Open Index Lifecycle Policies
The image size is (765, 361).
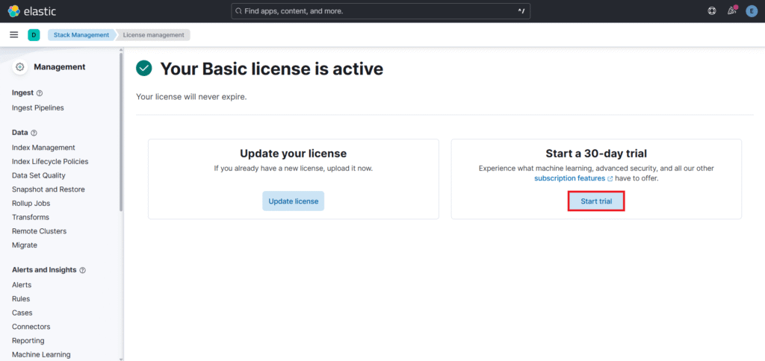pos(50,161)
